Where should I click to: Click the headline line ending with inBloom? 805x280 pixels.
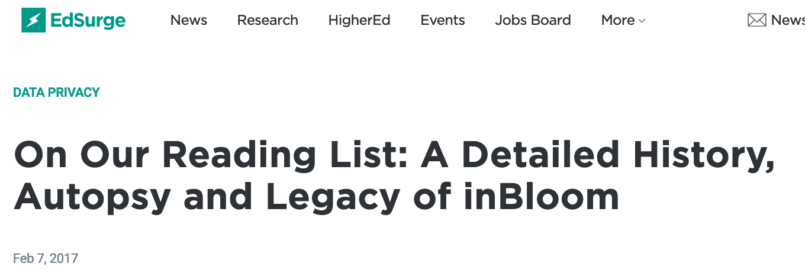click(x=316, y=197)
